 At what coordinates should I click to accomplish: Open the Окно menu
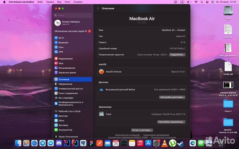67,2
